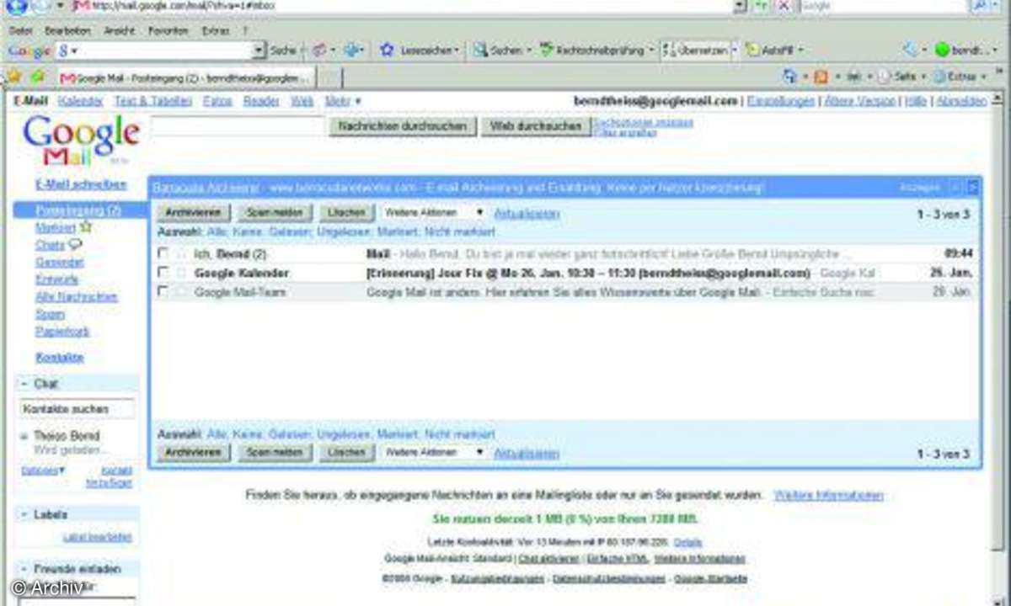Open the Datei menu
Image resolution: width=1011 pixels, height=606 pixels.
20,29
